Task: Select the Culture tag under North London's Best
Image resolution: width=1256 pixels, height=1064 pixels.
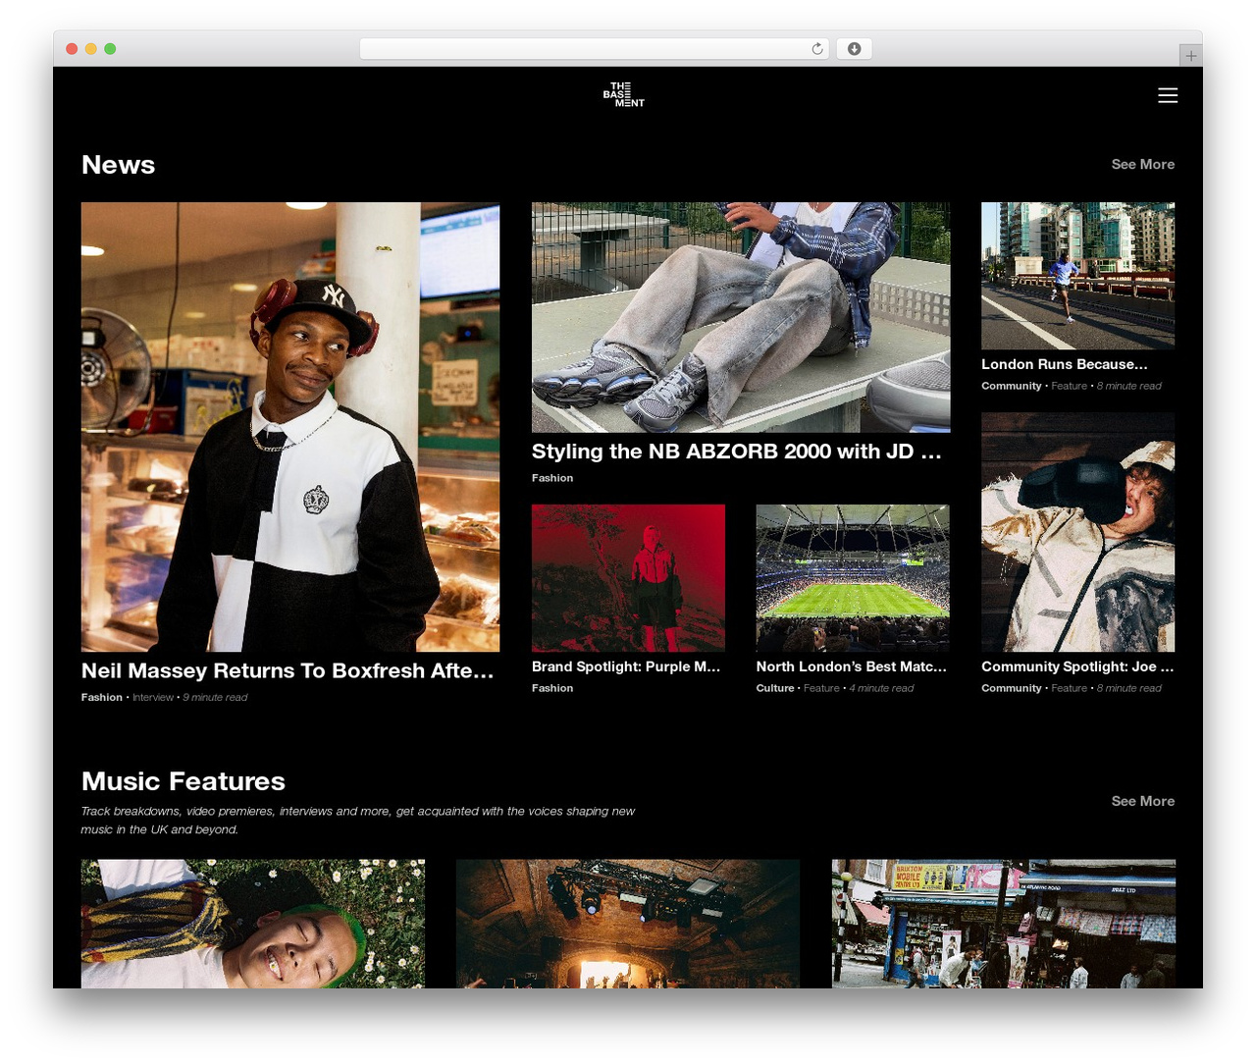Action: pyautogui.click(x=775, y=688)
